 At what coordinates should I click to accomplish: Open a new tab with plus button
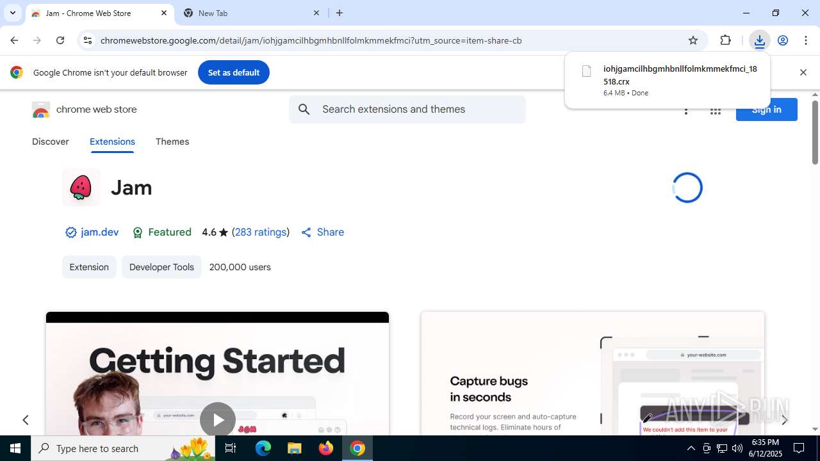click(x=340, y=13)
